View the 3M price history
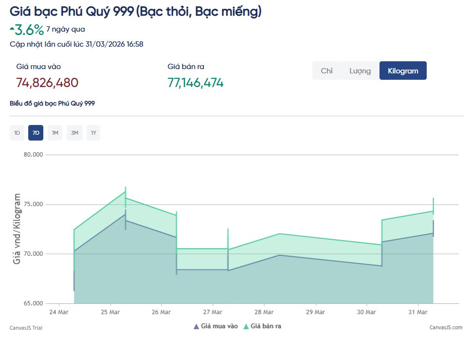This screenshot has height=338, width=470. (74, 133)
